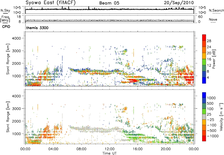Click the red high-power patch near 16:00
This screenshot has height=155, width=224.
pos(134,80)
